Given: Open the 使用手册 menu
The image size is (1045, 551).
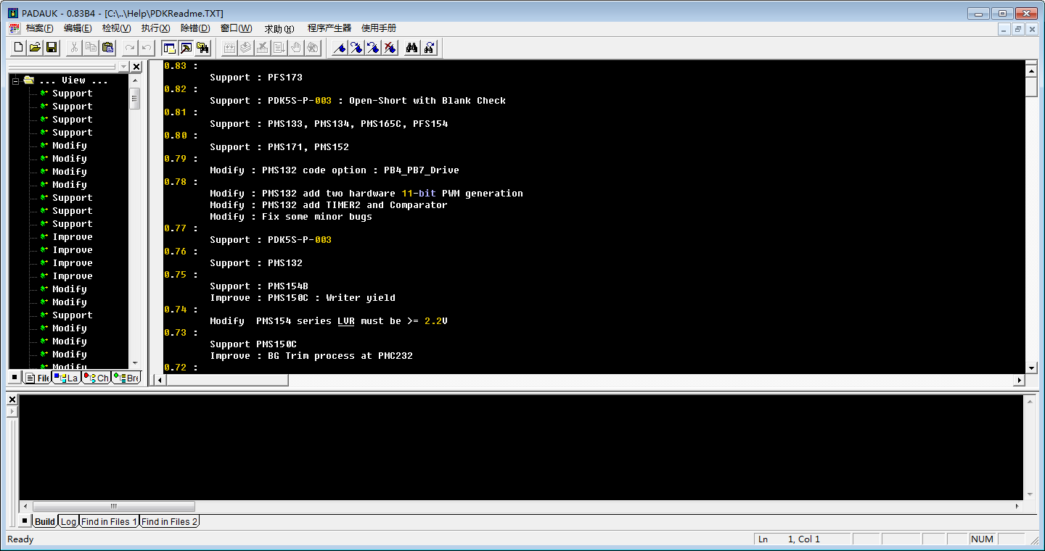Looking at the screenshot, I should 379,28.
